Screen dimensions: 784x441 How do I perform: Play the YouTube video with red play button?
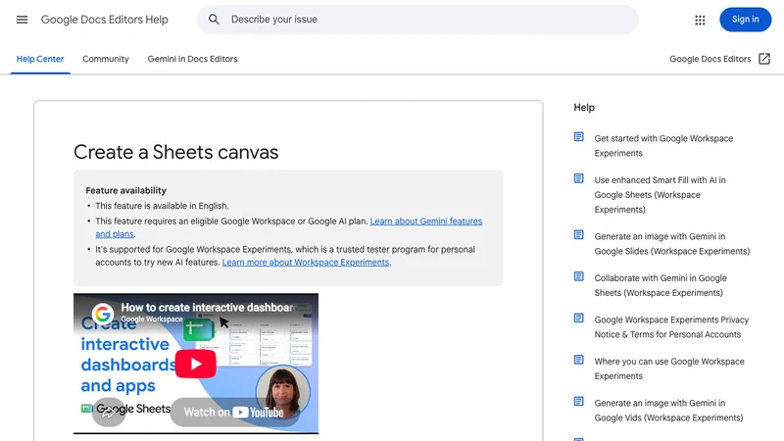(195, 364)
